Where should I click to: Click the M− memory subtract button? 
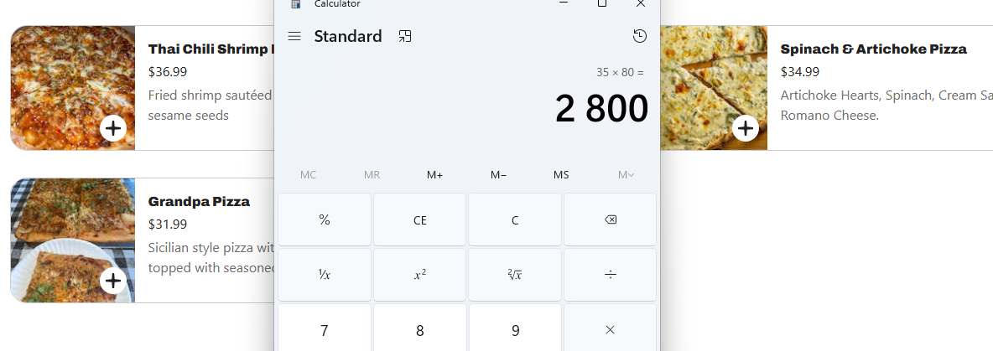coord(498,174)
